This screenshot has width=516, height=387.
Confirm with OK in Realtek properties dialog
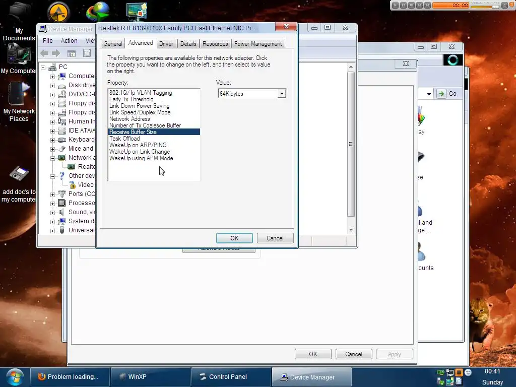click(x=234, y=238)
